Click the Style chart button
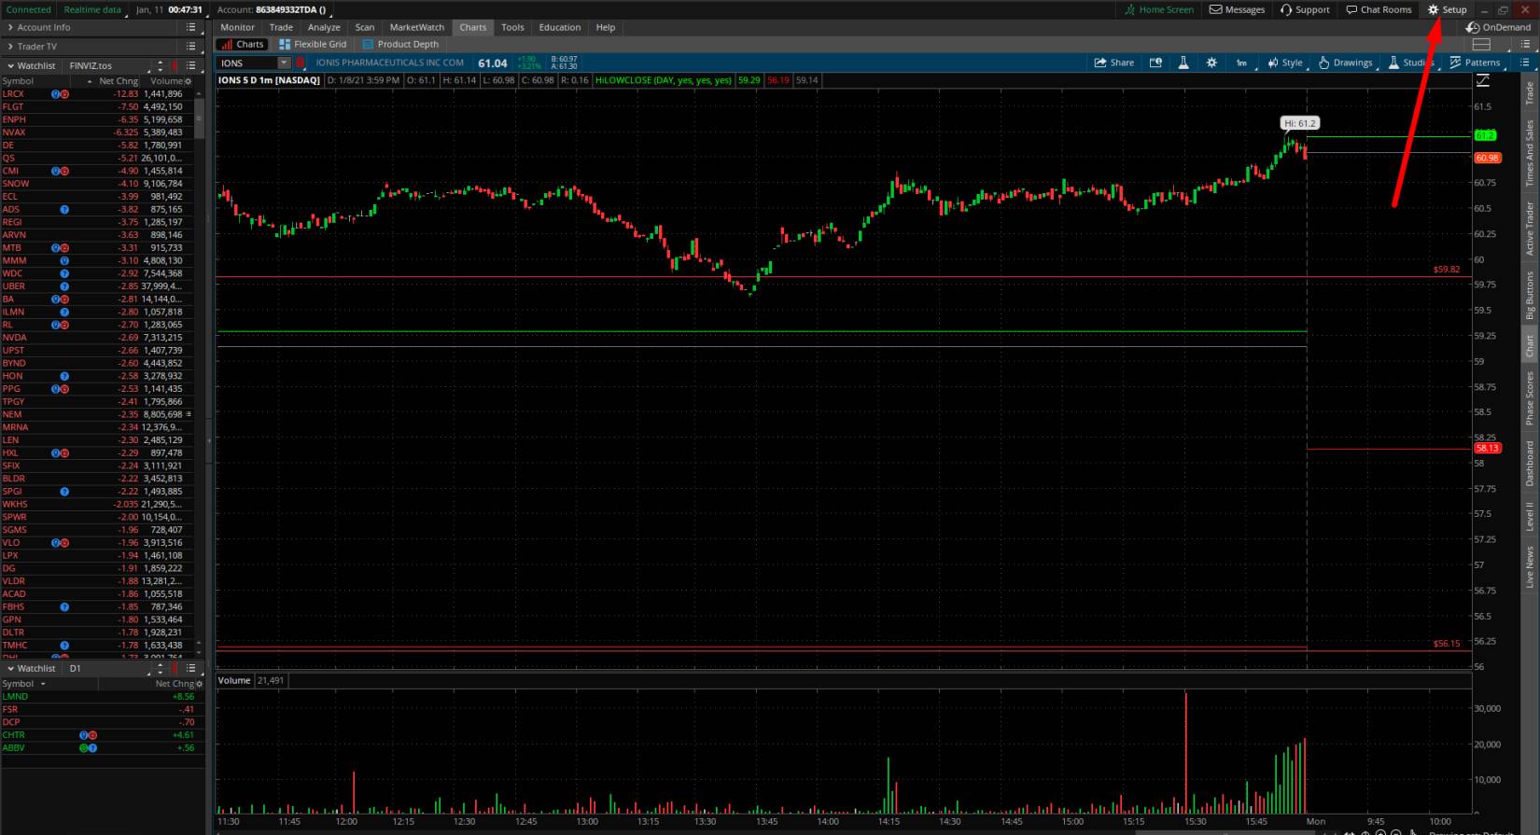 pyautogui.click(x=1284, y=63)
